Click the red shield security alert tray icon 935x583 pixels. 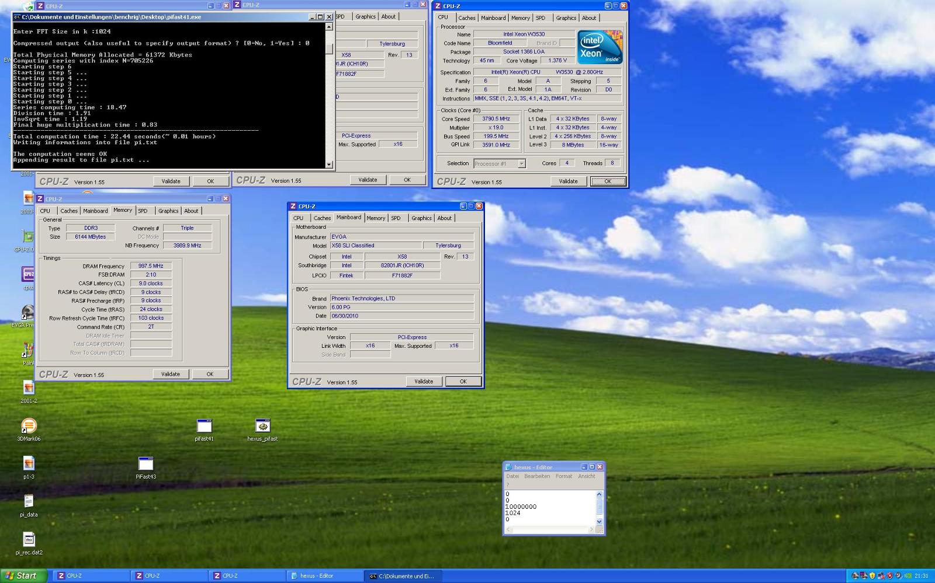pos(890,575)
